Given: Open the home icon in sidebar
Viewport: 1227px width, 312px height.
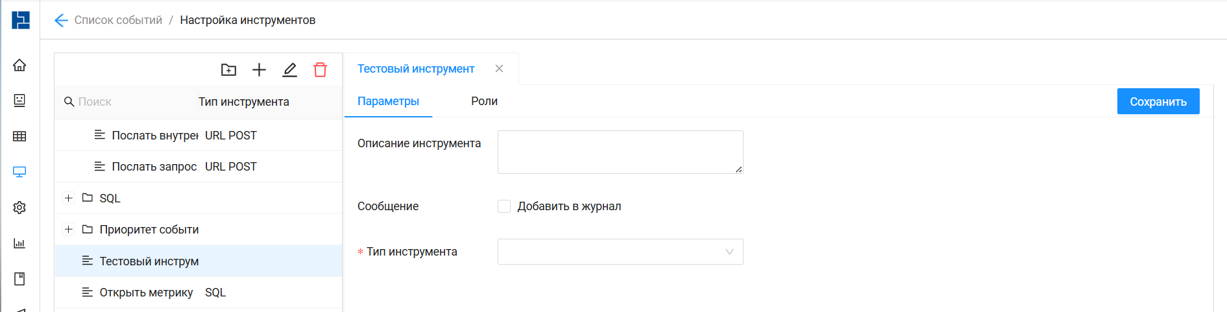Looking at the screenshot, I should coord(19,65).
